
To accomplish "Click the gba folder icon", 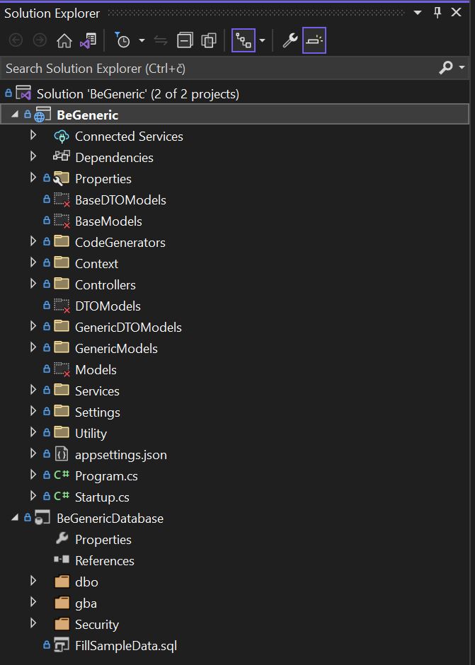I will [x=62, y=602].
